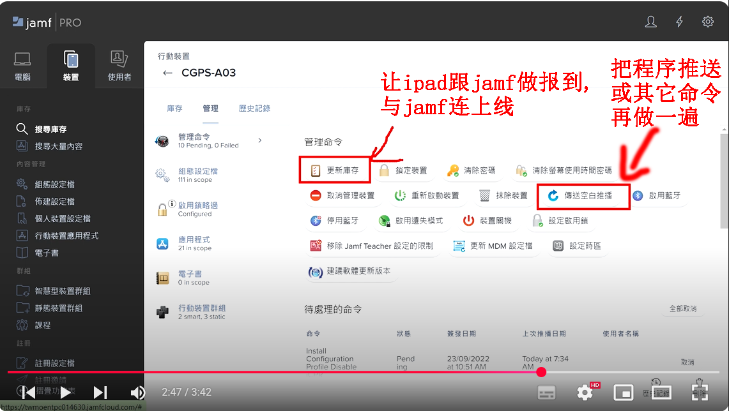Skip to next video

(100, 392)
